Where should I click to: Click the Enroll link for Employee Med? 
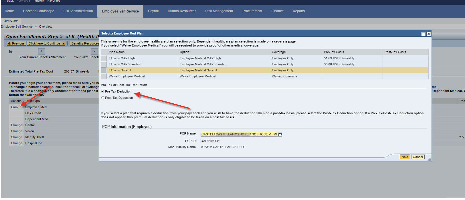(15, 107)
